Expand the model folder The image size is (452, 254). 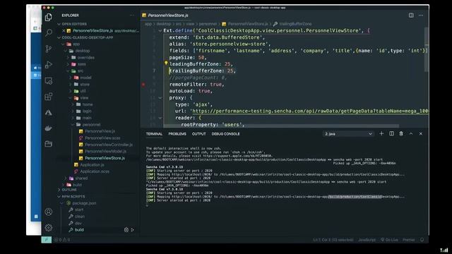70,78
